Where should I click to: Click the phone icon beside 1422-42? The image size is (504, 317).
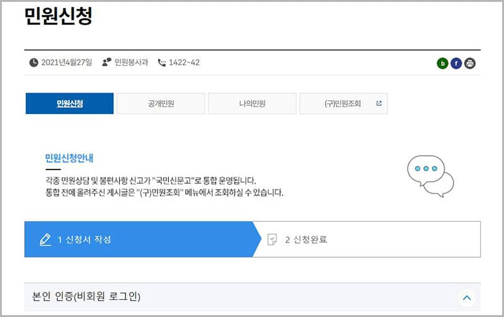161,62
